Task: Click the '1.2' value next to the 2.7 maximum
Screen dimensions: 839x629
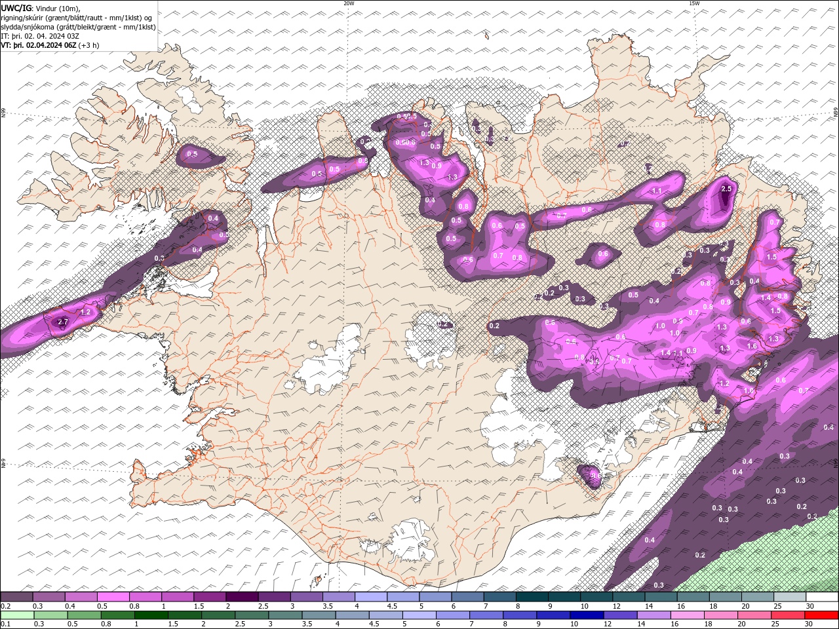Action: (85, 312)
